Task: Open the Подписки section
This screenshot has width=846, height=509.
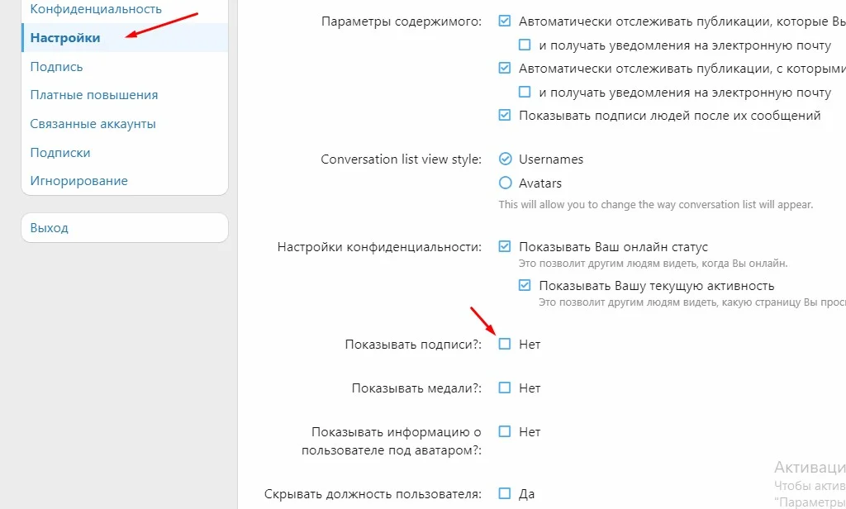Action: tap(59, 152)
